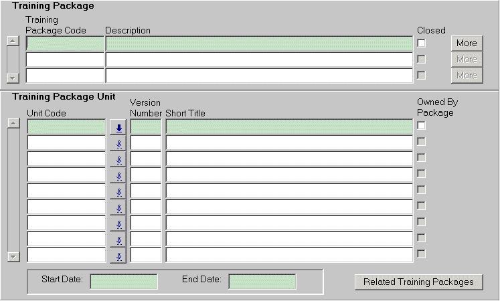Image resolution: width=500 pixels, height=301 pixels.
Task: Focus the first Unit Code field
Action: pyautogui.click(x=66, y=126)
